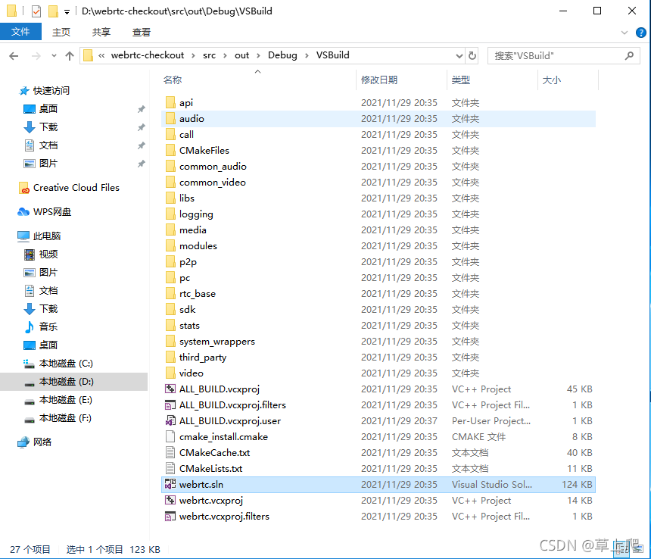The height and width of the screenshot is (559, 651).
Task: Sort by 类型 column header
Action: click(461, 80)
